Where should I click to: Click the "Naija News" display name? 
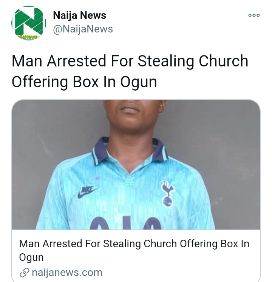click(x=79, y=15)
